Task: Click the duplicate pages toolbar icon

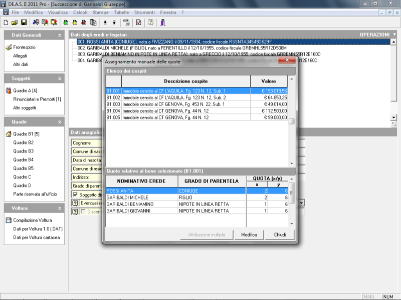Action: [x=93, y=22]
